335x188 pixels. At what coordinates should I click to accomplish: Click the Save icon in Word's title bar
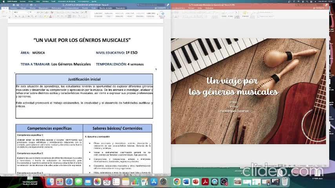pyautogui.click(x=18, y=5)
